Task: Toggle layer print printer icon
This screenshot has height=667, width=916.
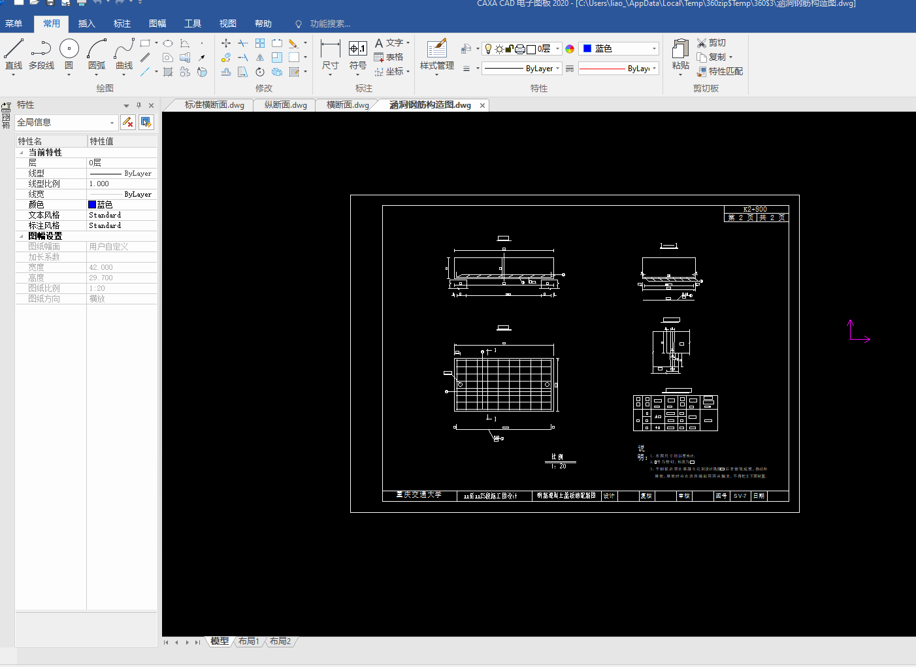Action: tap(520, 49)
